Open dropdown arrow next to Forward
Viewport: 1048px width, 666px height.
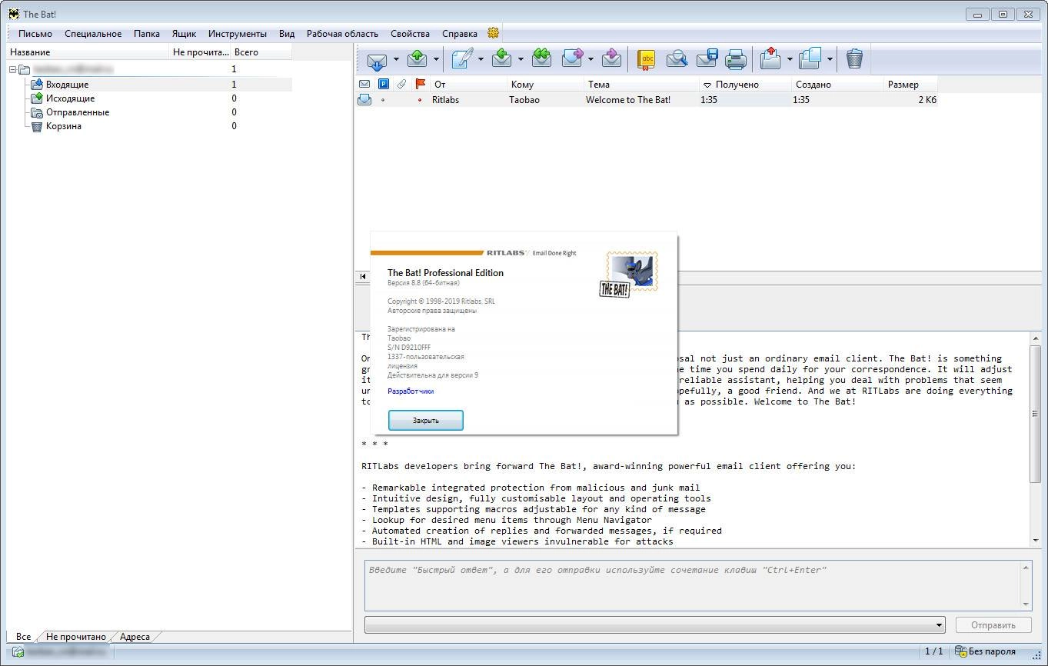(x=591, y=59)
